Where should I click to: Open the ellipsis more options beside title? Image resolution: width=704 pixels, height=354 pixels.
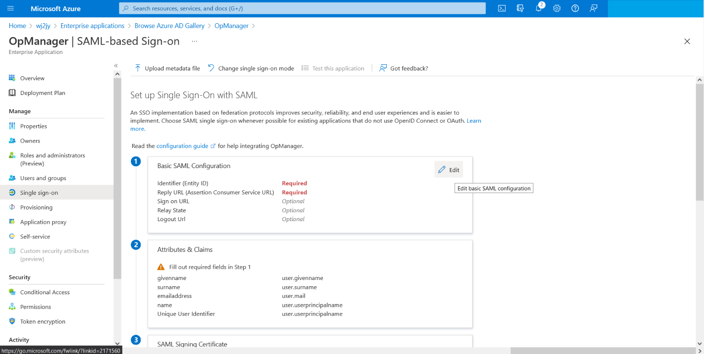point(194,41)
